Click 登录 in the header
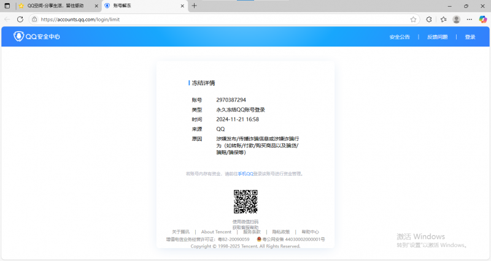This screenshot has height=261, width=491. tap(470, 37)
